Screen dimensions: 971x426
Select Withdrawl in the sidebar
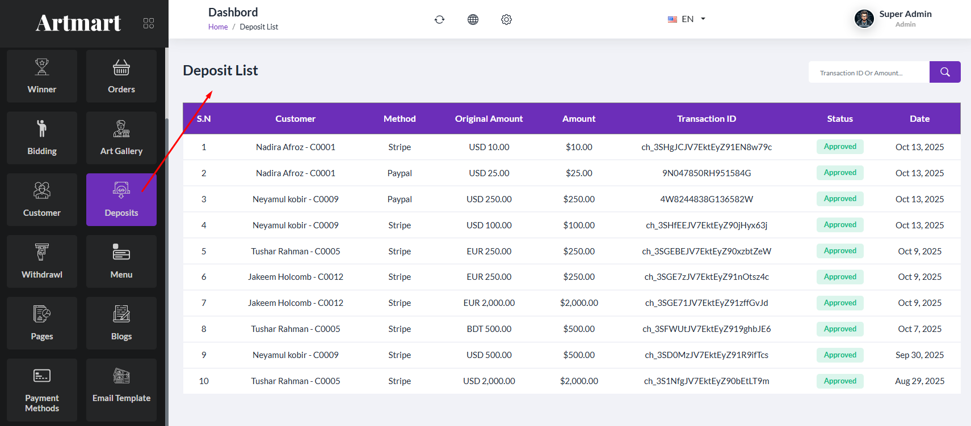[x=42, y=261]
